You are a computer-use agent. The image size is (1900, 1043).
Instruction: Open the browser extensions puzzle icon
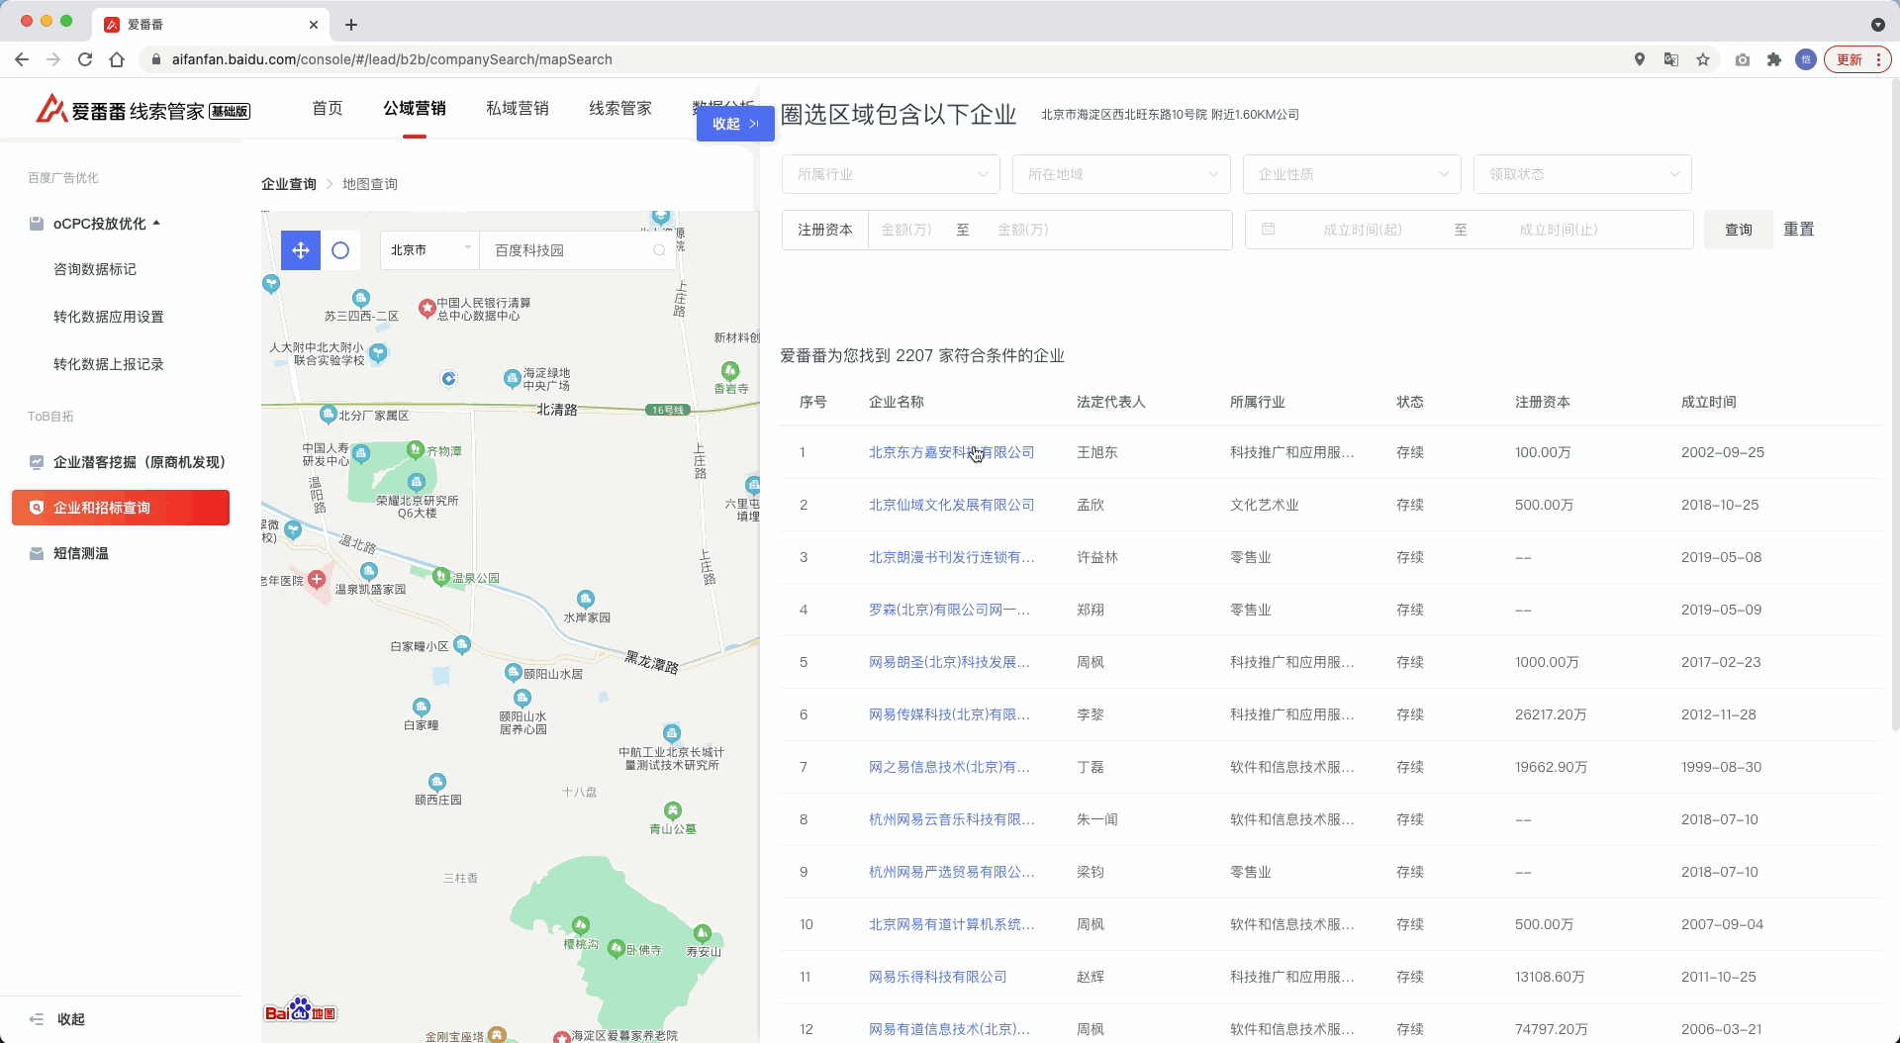tap(1774, 59)
